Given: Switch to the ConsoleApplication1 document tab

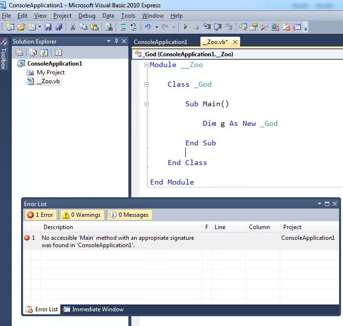Looking at the screenshot, I should pos(161,42).
